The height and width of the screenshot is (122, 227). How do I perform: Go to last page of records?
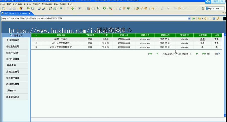pyautogui.click(x=204, y=54)
